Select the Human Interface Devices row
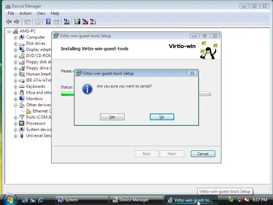This screenshot has width=273, height=205. pos(35,74)
